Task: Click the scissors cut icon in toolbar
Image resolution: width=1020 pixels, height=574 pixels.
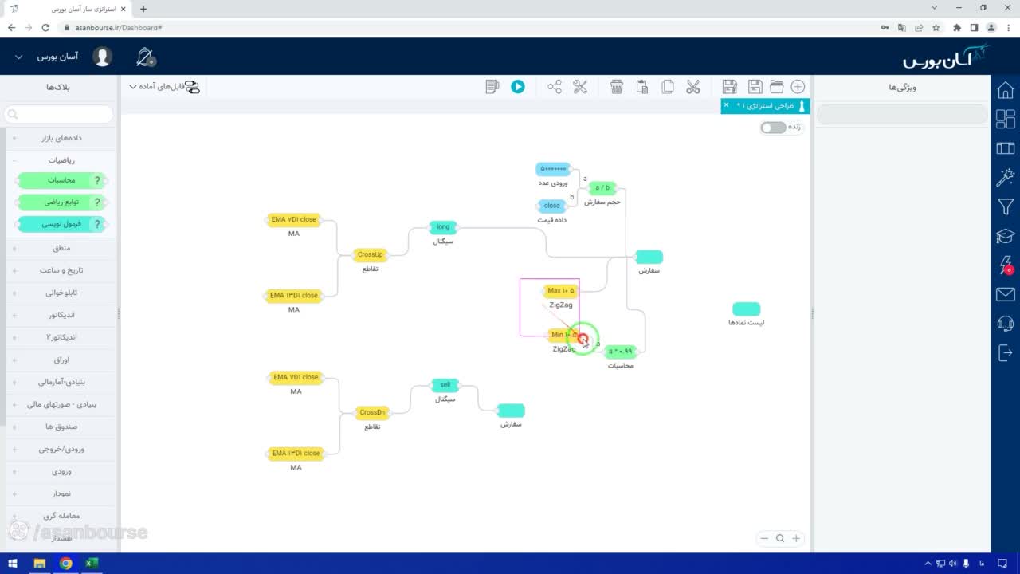Action: point(693,87)
